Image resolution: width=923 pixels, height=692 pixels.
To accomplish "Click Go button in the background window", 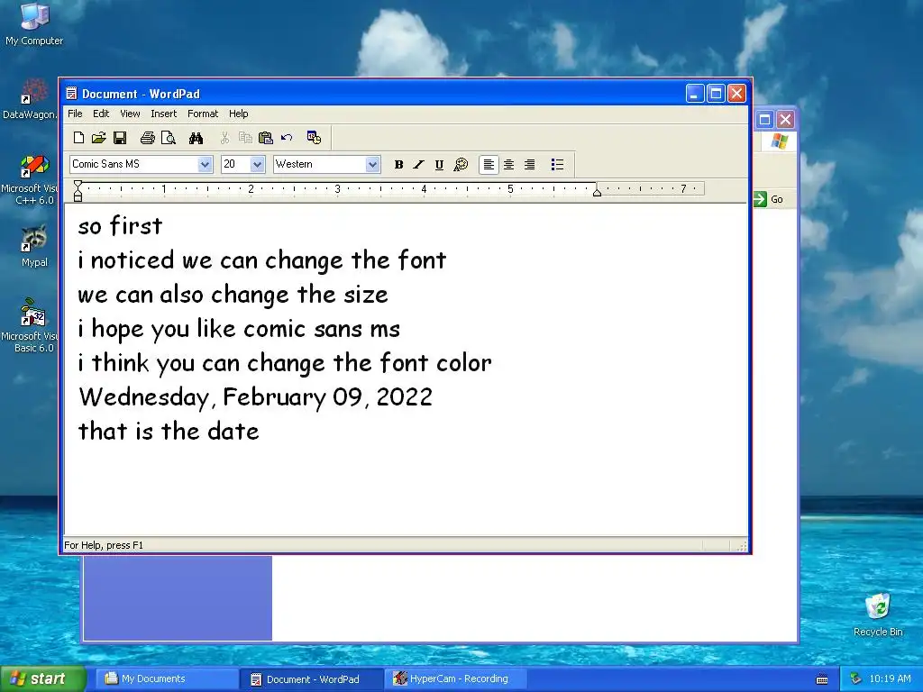I will click(769, 199).
